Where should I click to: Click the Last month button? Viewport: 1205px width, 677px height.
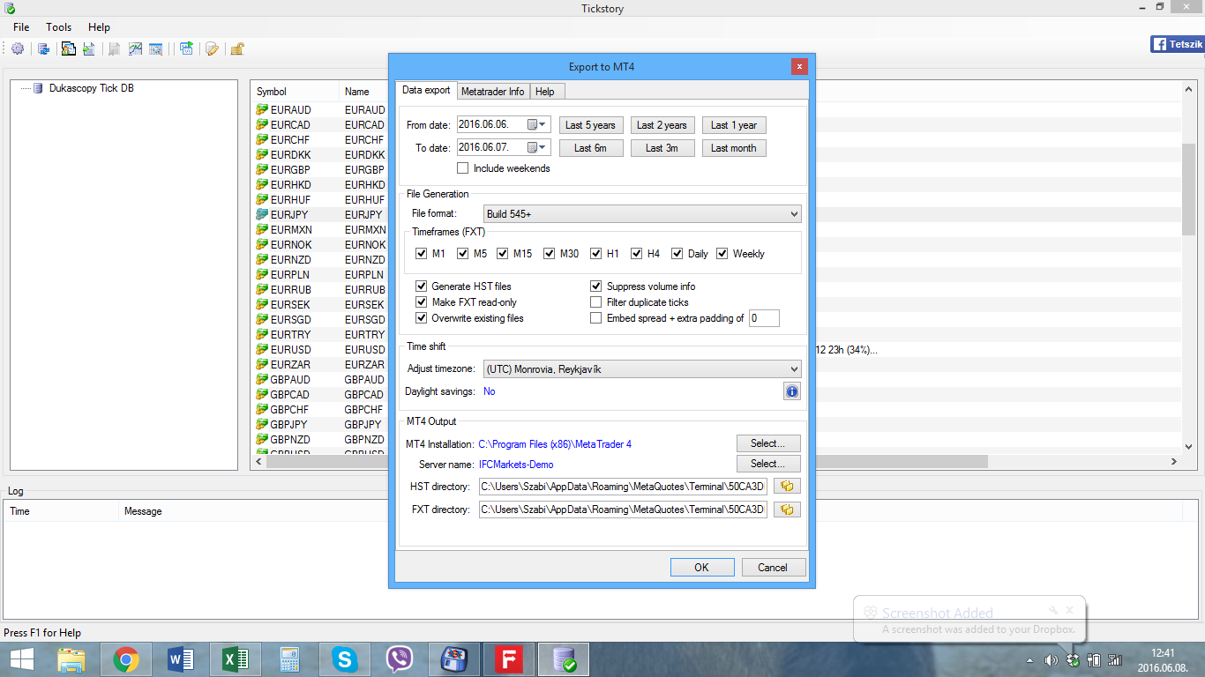click(734, 148)
